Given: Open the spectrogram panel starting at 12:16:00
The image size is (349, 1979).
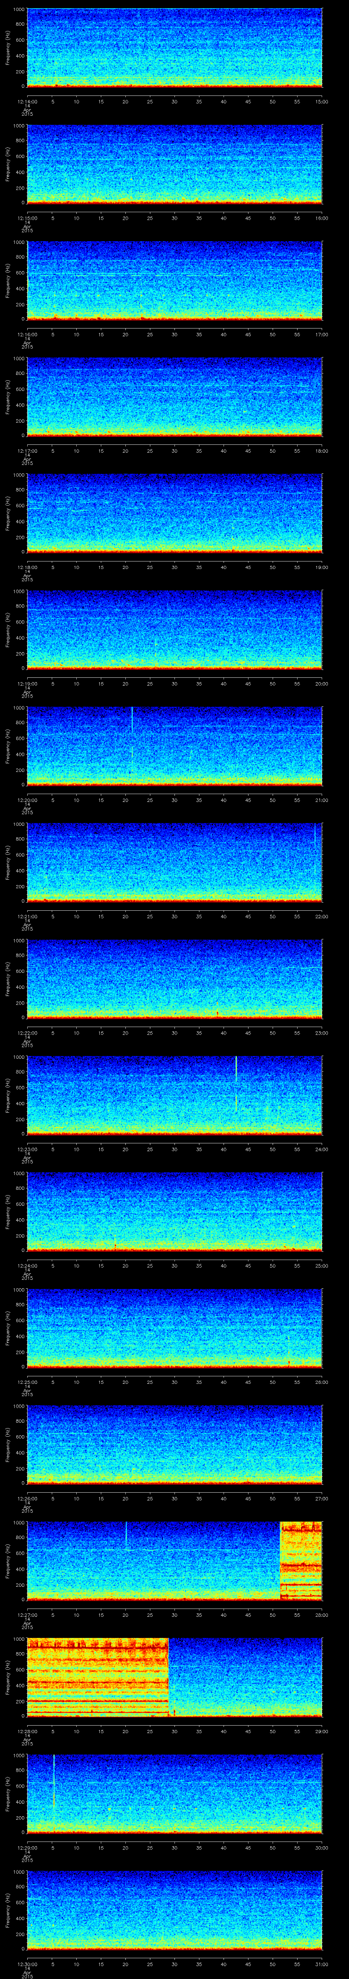Looking at the screenshot, I should click(x=175, y=280).
